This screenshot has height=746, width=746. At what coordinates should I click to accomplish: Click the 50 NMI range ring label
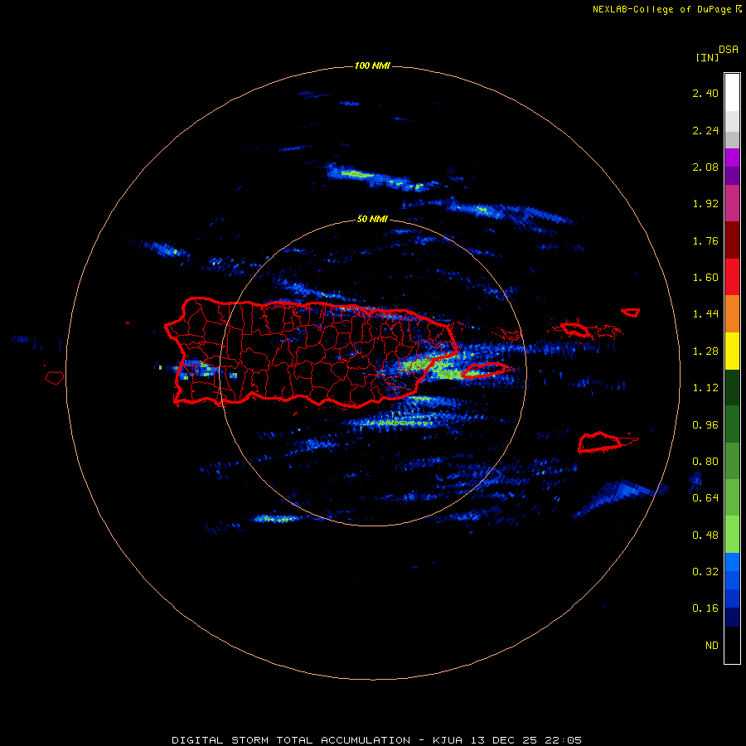click(x=372, y=220)
